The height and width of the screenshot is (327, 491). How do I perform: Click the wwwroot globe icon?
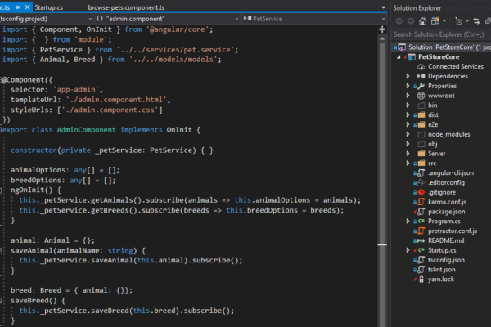tap(421, 96)
